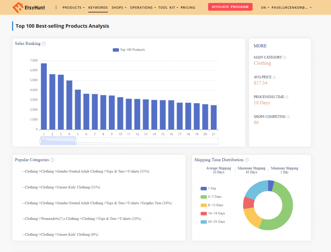The height and width of the screenshot is (252, 331).
Task: Click help icon beside Avg.Price
Action: click(x=274, y=78)
